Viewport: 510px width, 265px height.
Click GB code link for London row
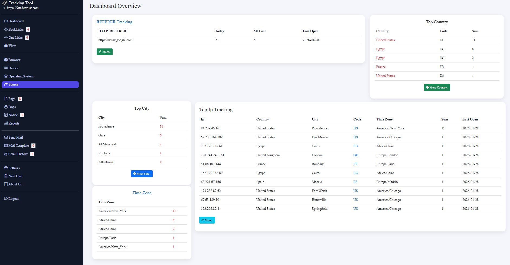click(356, 155)
